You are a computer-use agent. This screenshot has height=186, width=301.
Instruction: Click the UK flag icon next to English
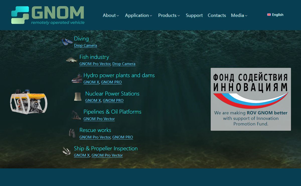[x=269, y=15]
